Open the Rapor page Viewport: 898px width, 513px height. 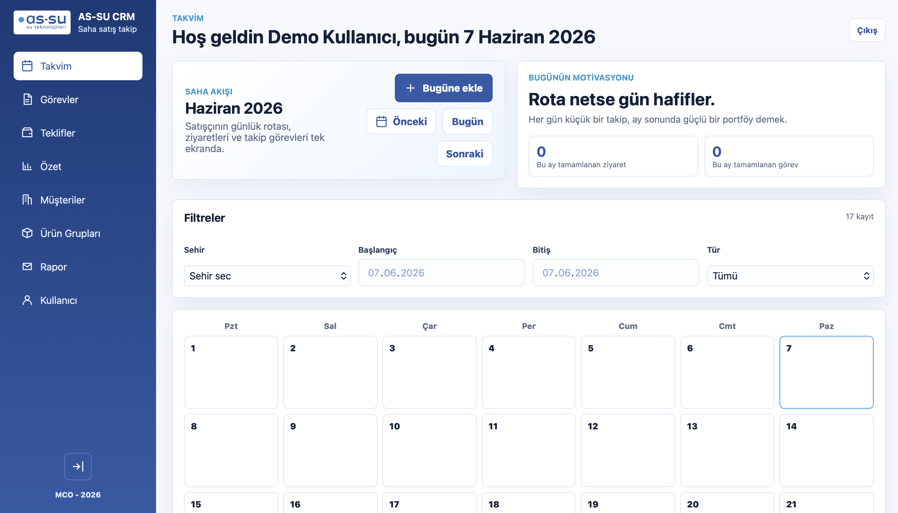[x=78, y=267]
